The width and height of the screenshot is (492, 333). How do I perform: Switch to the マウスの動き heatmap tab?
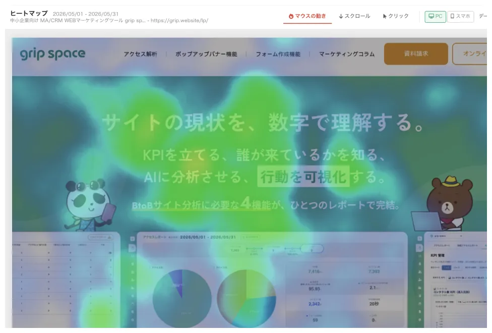pyautogui.click(x=307, y=16)
